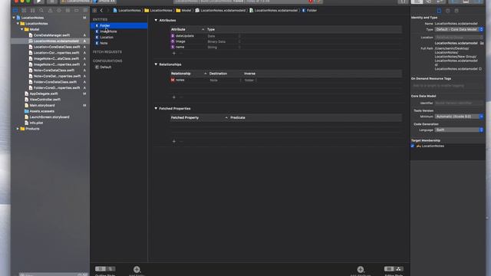Select the ImageNote entity

tap(119, 31)
